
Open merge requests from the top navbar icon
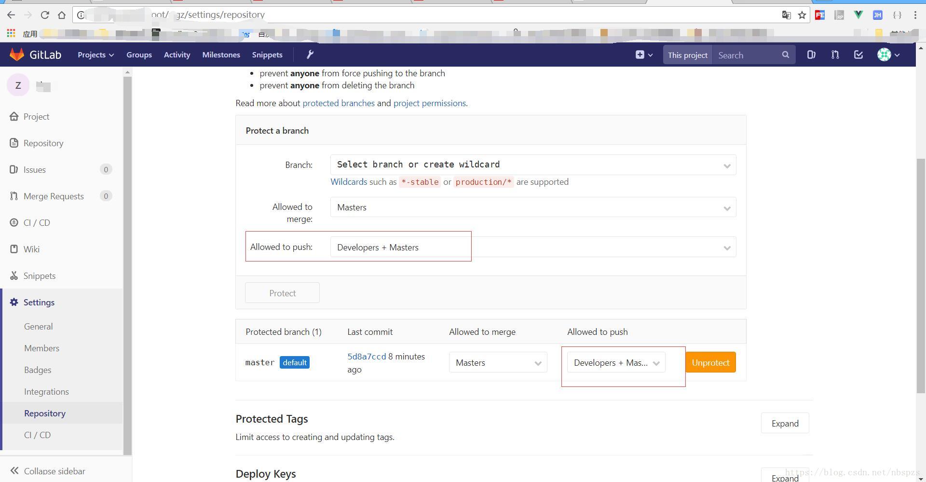pos(835,55)
